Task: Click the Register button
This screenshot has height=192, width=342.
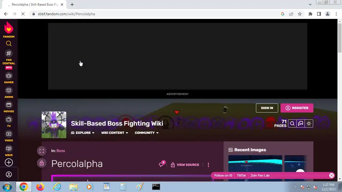Action: click(297, 108)
